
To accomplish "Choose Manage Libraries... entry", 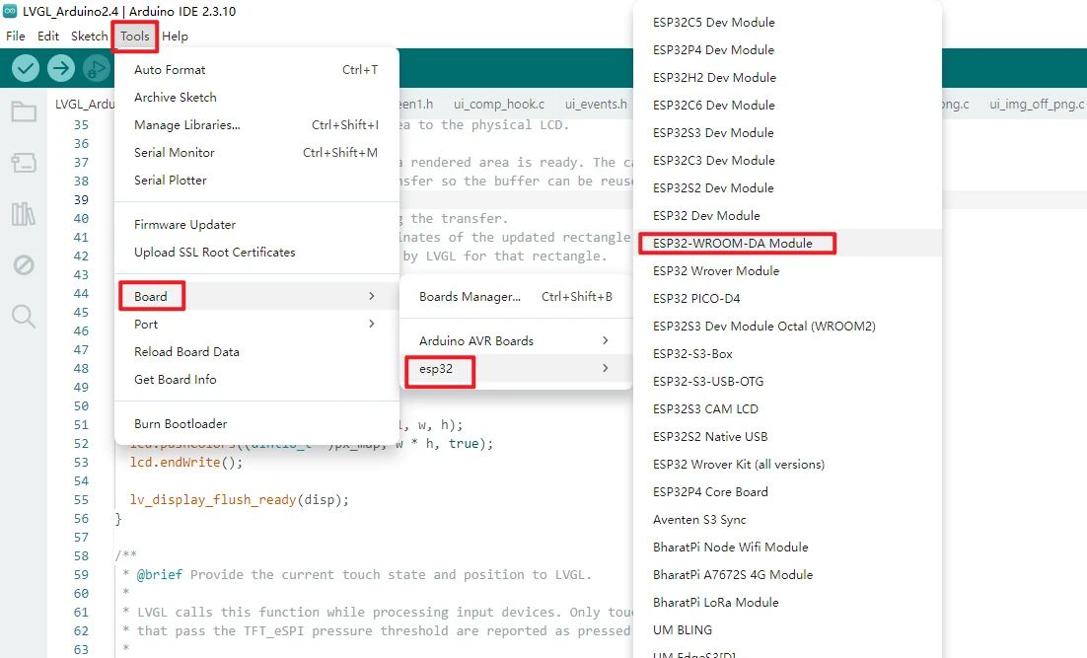I will coord(256,125).
